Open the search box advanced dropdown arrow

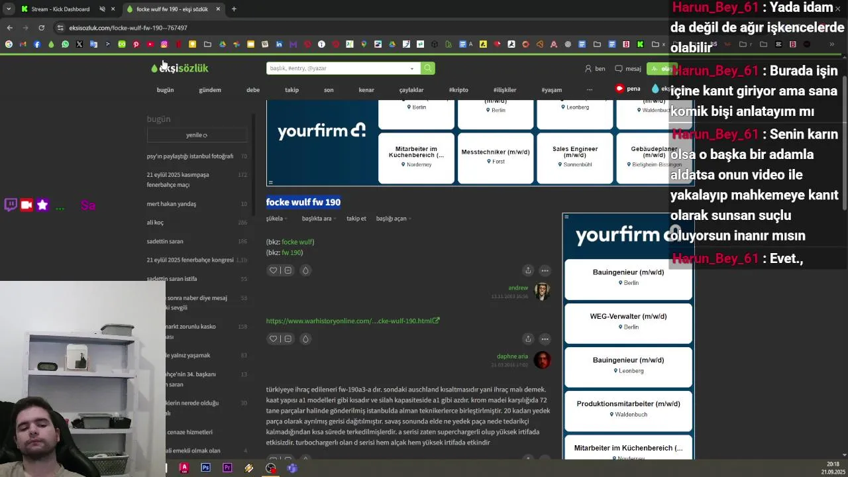tap(412, 68)
